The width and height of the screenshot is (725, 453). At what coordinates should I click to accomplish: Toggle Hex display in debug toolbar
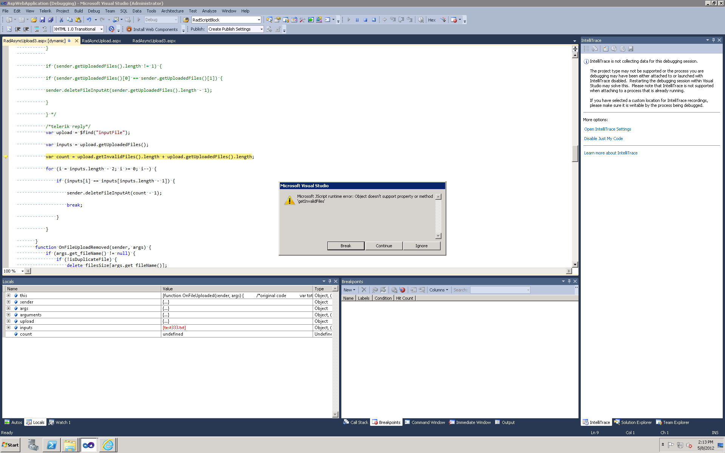(x=432, y=20)
